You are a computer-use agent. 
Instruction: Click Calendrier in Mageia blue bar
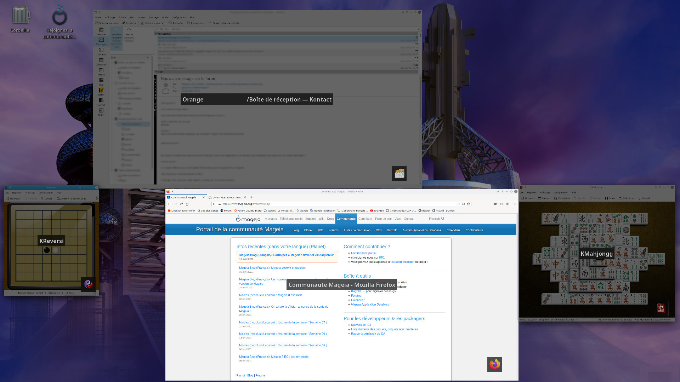pos(453,231)
